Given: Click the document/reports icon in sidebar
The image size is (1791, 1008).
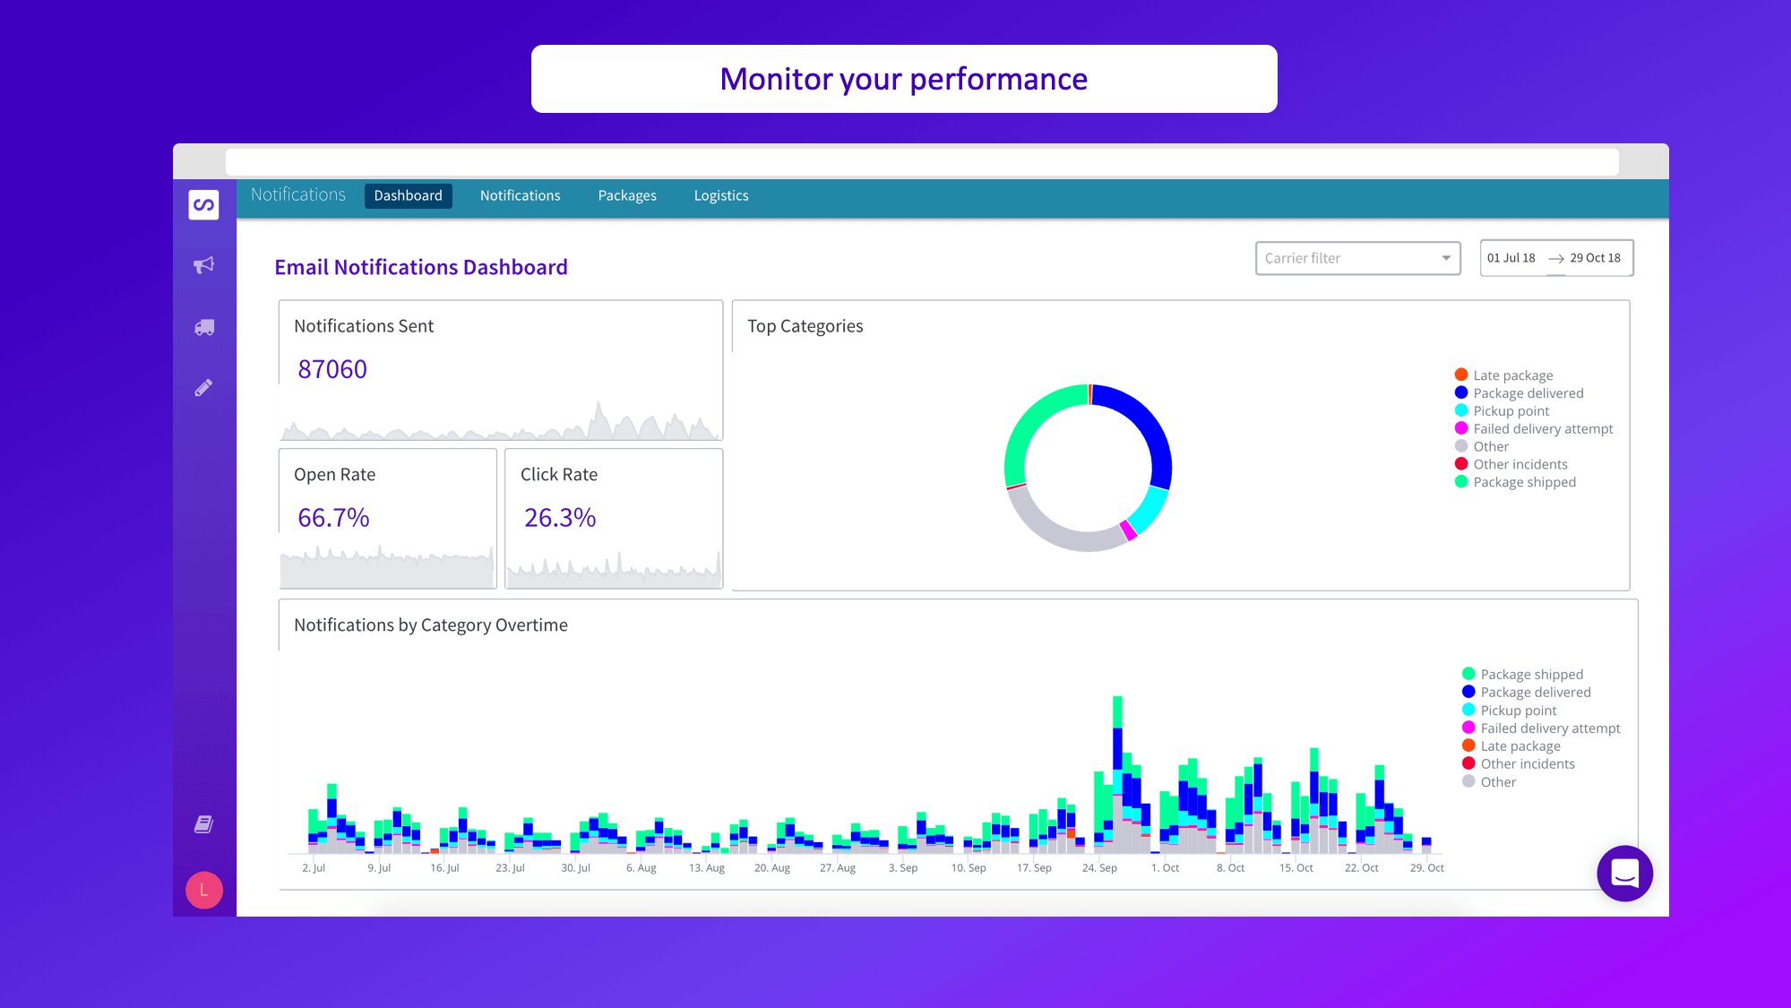Looking at the screenshot, I should [203, 823].
